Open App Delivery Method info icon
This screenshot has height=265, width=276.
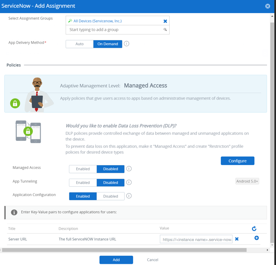pyautogui.click(x=126, y=43)
